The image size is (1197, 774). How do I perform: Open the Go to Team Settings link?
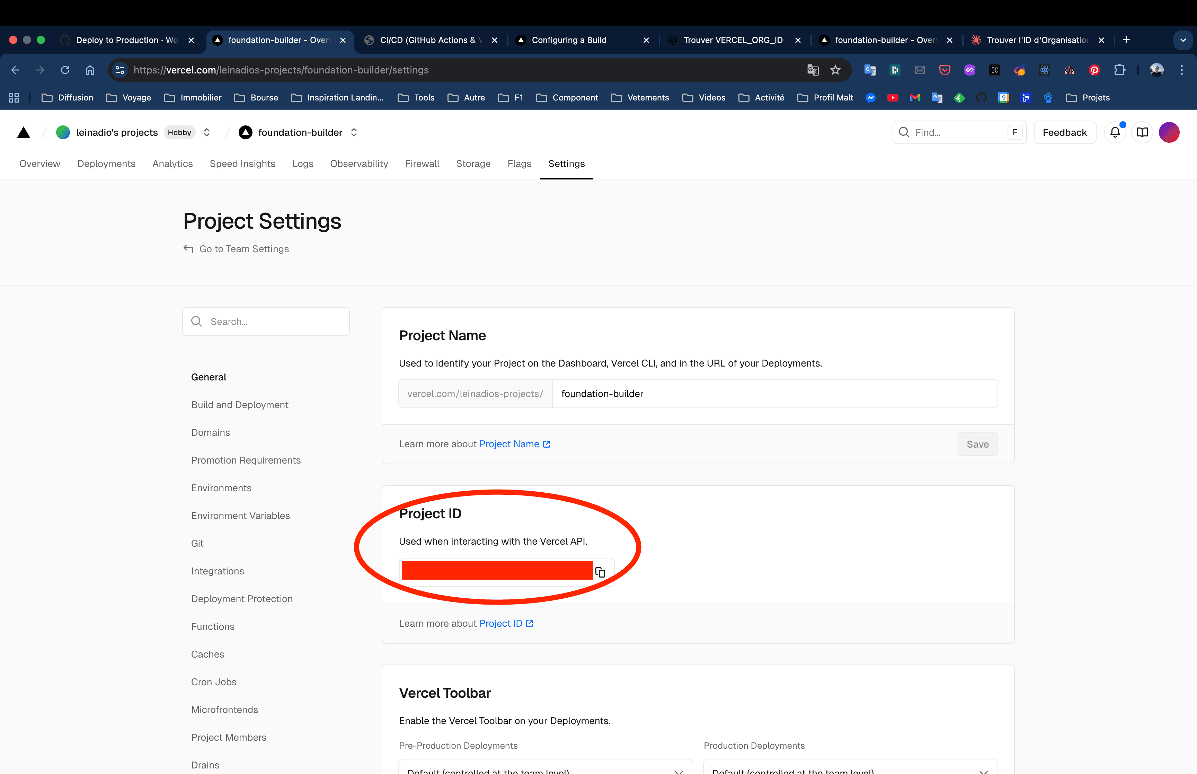coord(243,249)
